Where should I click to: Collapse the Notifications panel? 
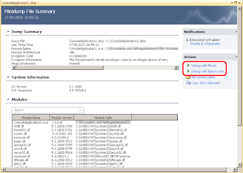point(236,32)
